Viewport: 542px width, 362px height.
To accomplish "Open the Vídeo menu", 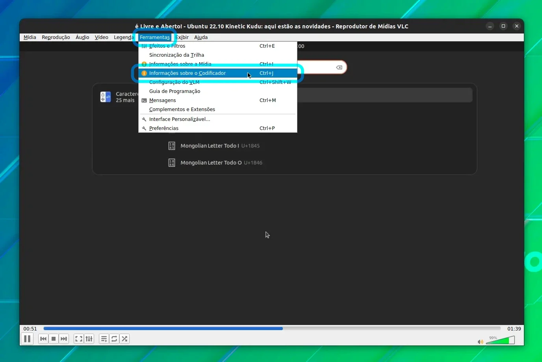I will point(101,37).
